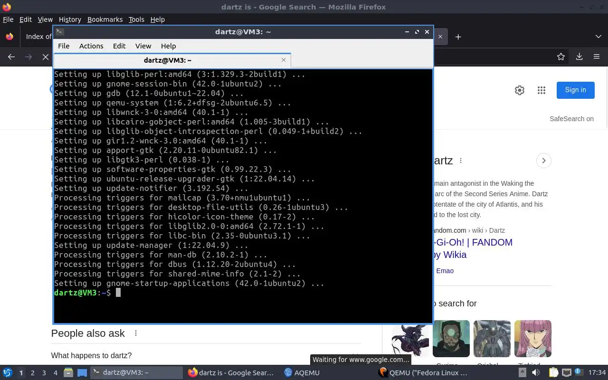Open the Firefox Tools menu
Screen dimensions: 608x380
[136, 19]
